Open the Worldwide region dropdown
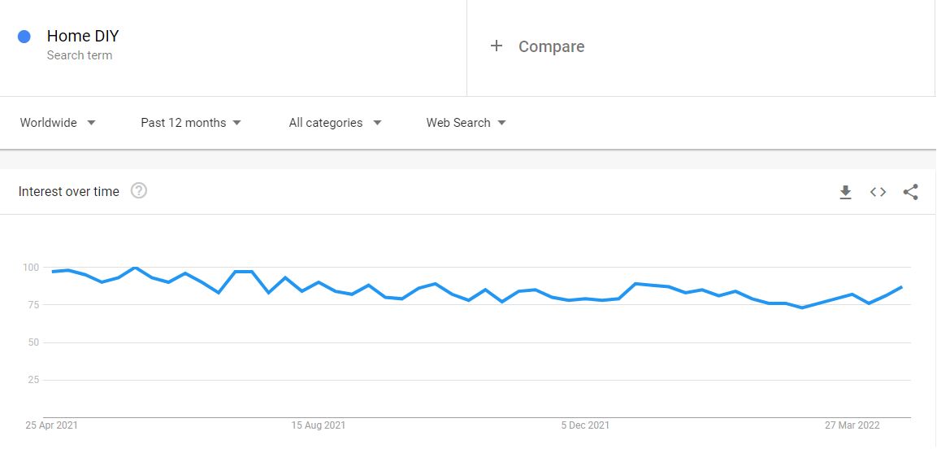The image size is (937, 449). tap(58, 123)
